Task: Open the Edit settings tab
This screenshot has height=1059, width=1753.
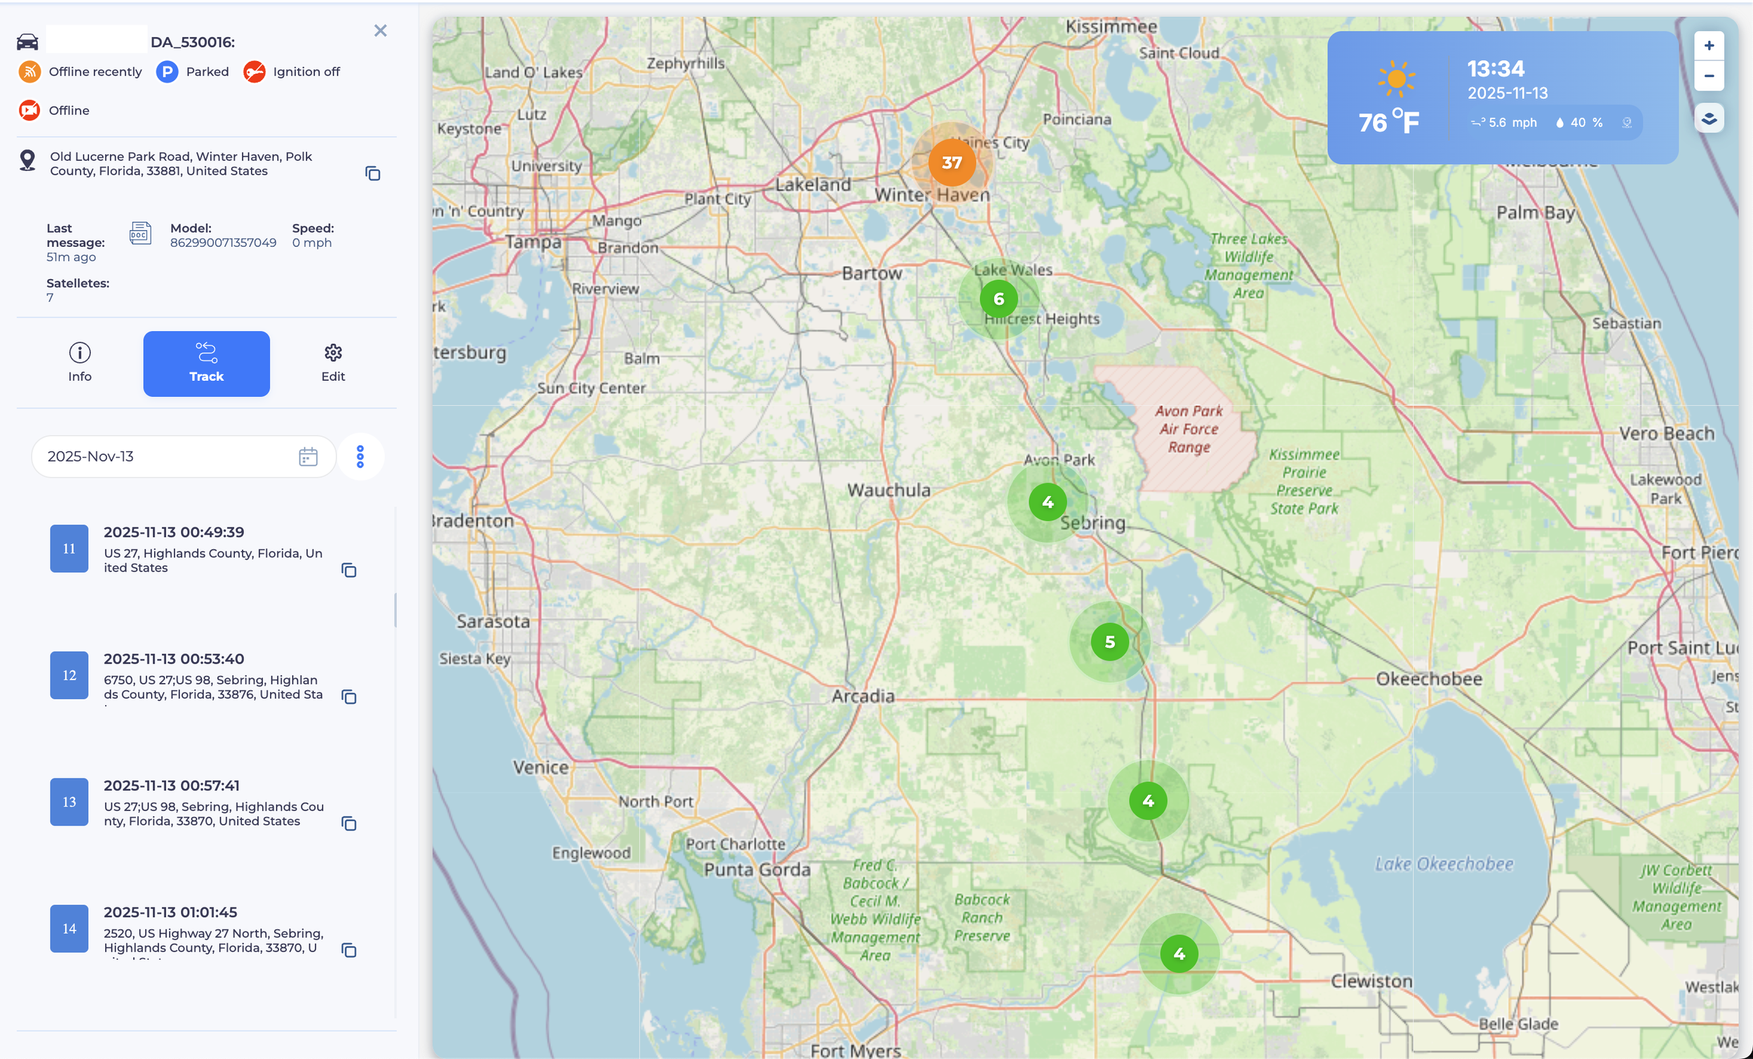Action: [x=333, y=363]
